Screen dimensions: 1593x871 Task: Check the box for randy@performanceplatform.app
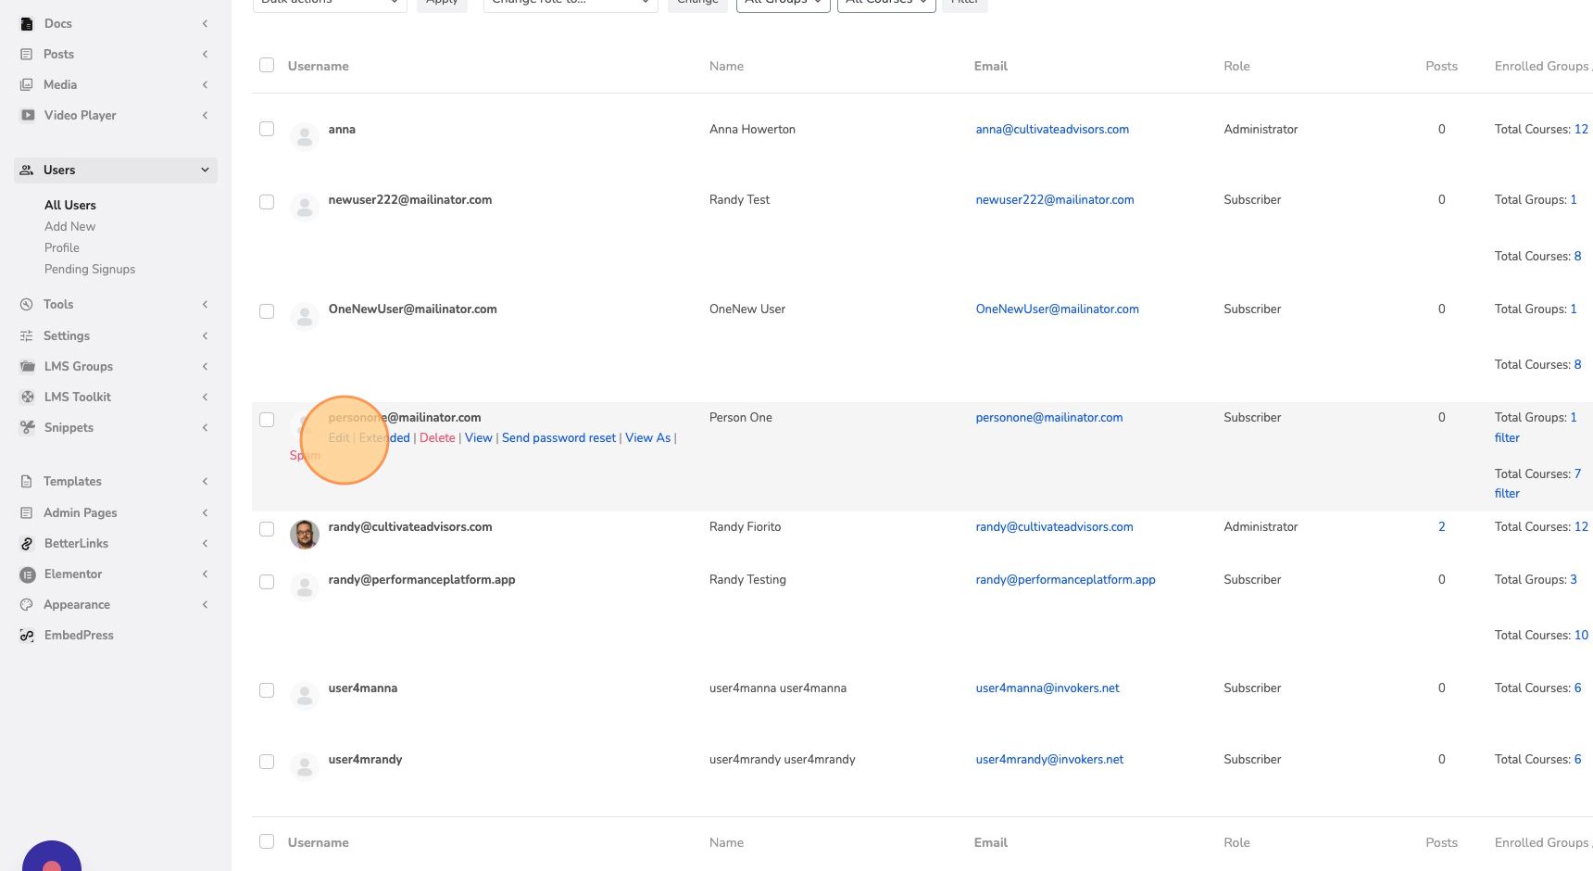pyautogui.click(x=267, y=582)
